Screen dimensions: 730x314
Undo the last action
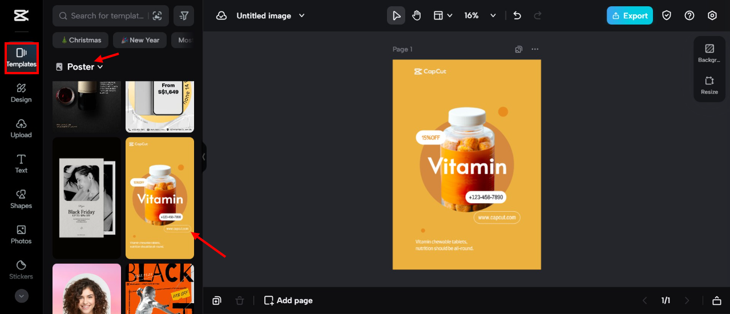click(517, 15)
